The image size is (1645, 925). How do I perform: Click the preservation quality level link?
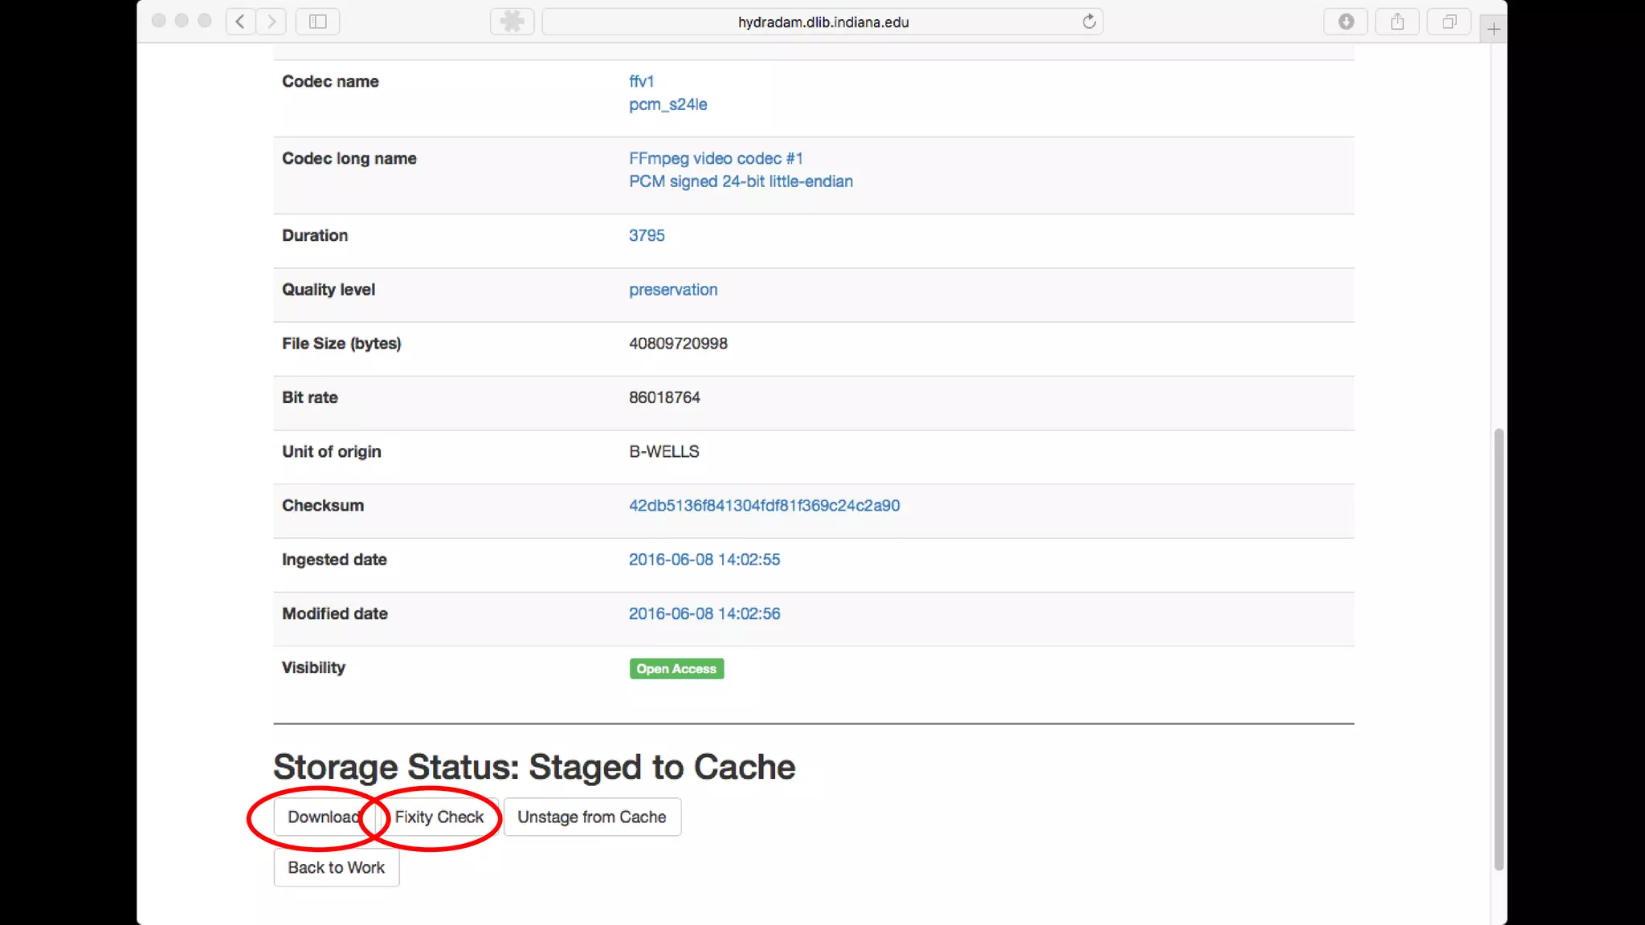point(673,290)
